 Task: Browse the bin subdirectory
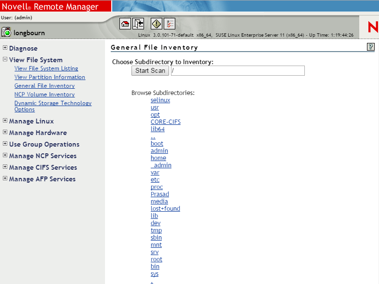point(155,267)
